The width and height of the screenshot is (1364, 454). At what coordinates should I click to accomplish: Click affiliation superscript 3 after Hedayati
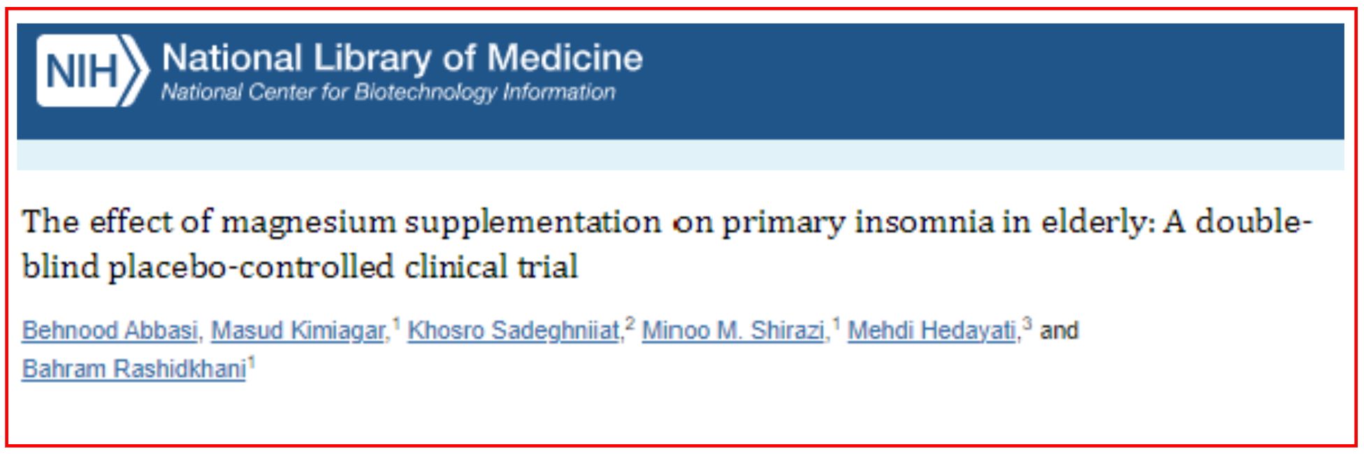click(1026, 323)
